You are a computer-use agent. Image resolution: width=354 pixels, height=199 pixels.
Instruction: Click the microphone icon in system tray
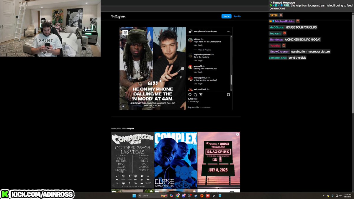pos(332,196)
